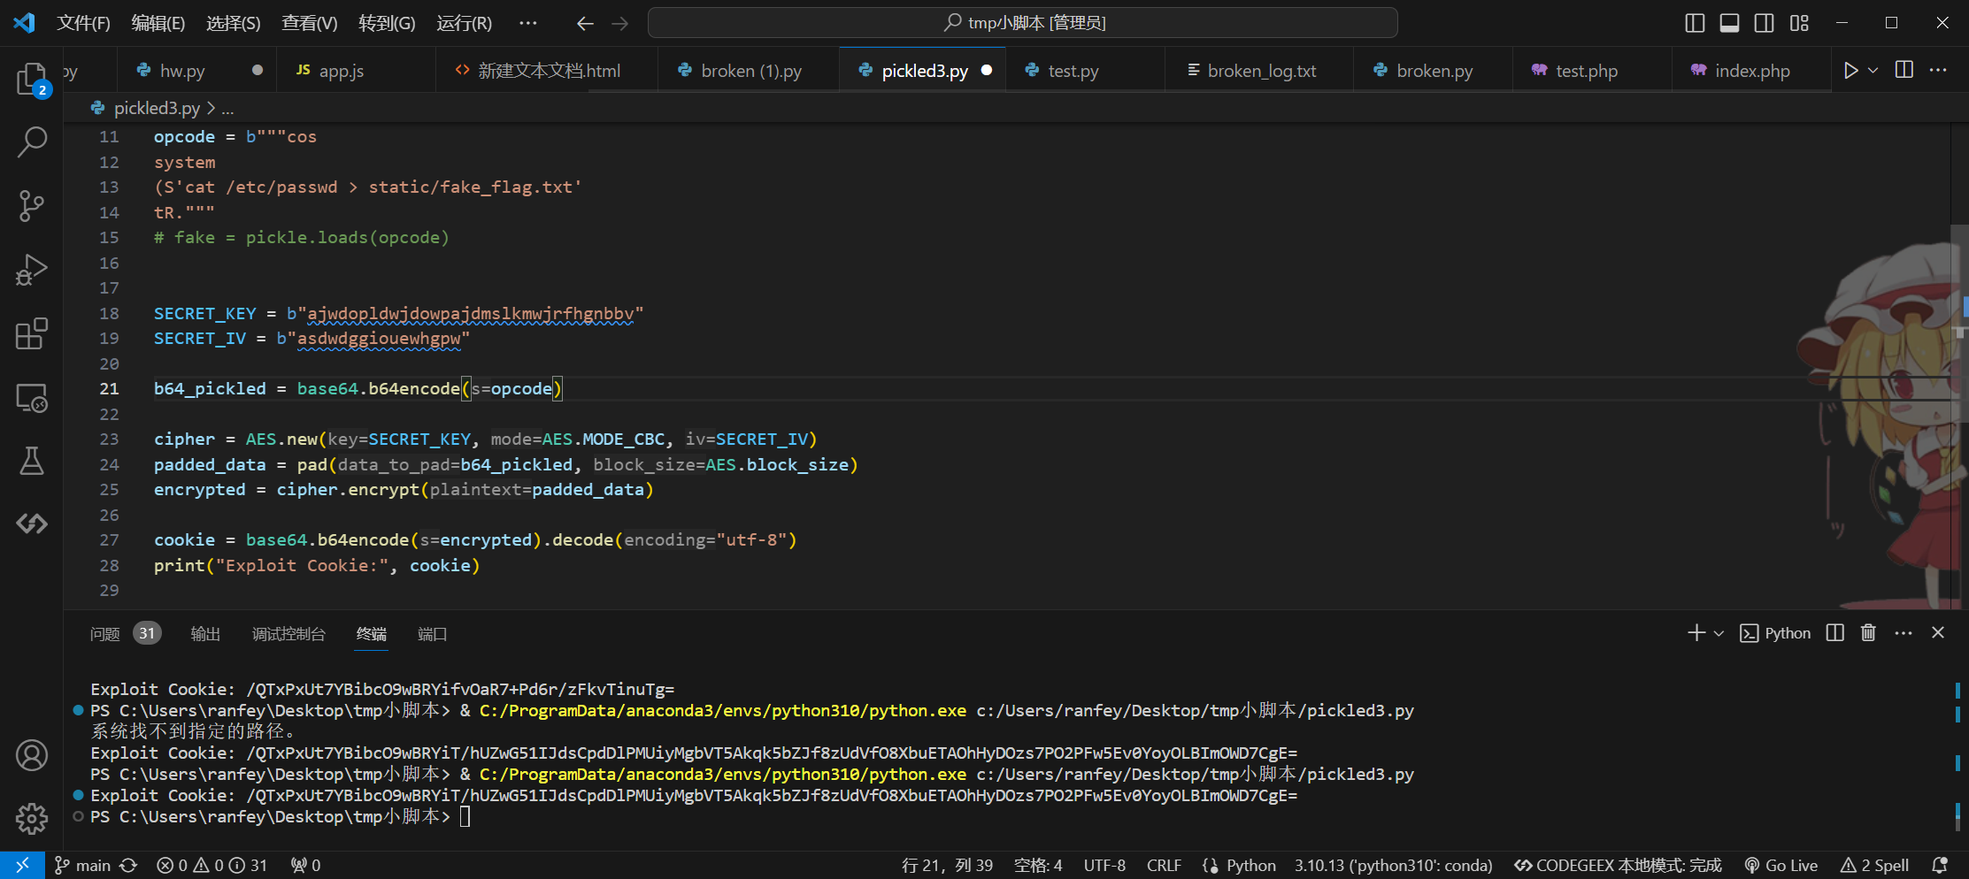Open editor More Actions ellipsis
Viewport: 1969px width, 879px height.
(x=1938, y=70)
